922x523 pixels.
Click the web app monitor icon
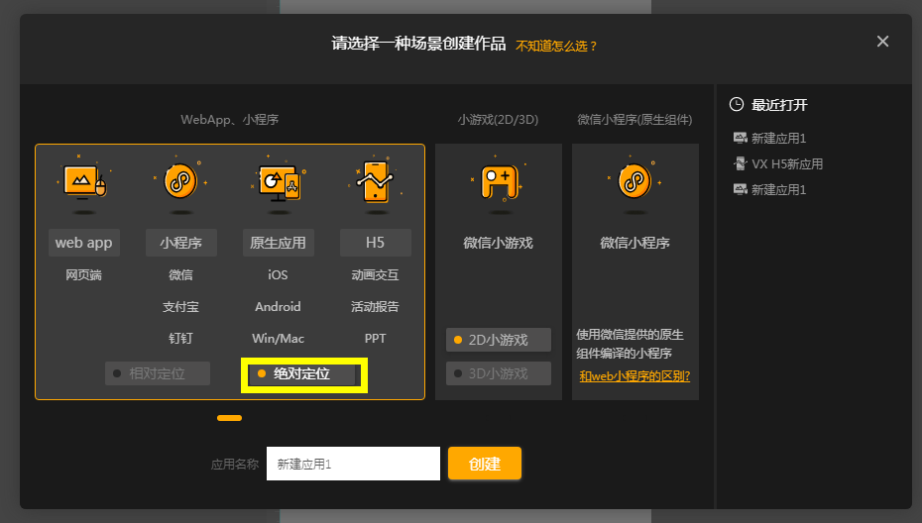pyautogui.click(x=84, y=181)
